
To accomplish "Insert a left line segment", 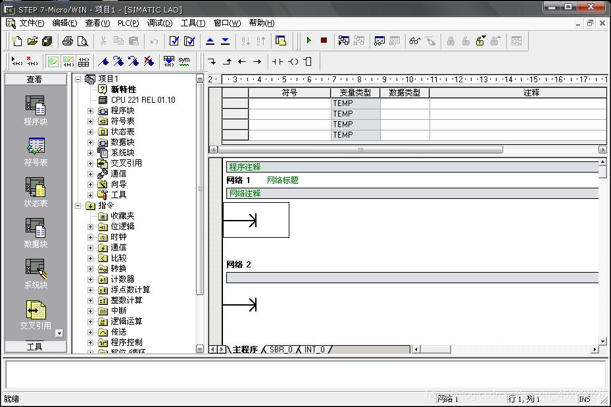I will pos(242,61).
